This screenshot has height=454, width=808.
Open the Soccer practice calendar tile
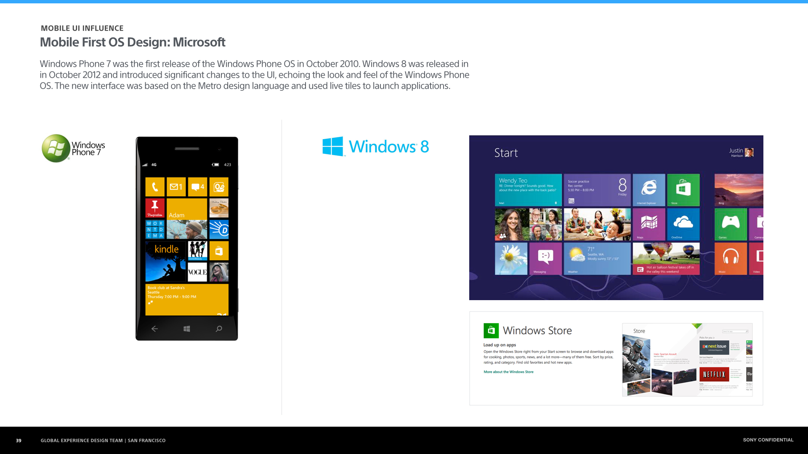click(597, 190)
